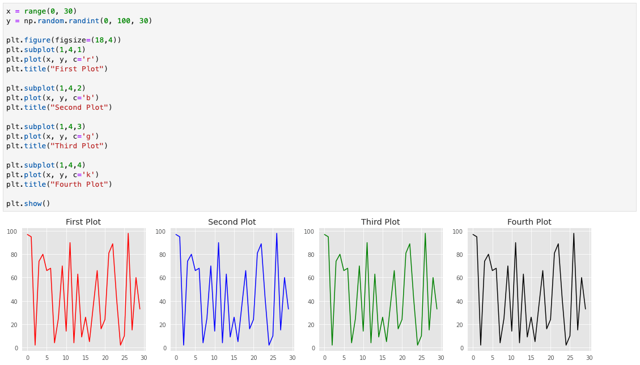The height and width of the screenshot is (365, 640).
Task: Select the black line chart in Fourth Plot
Action: pyautogui.click(x=529, y=289)
